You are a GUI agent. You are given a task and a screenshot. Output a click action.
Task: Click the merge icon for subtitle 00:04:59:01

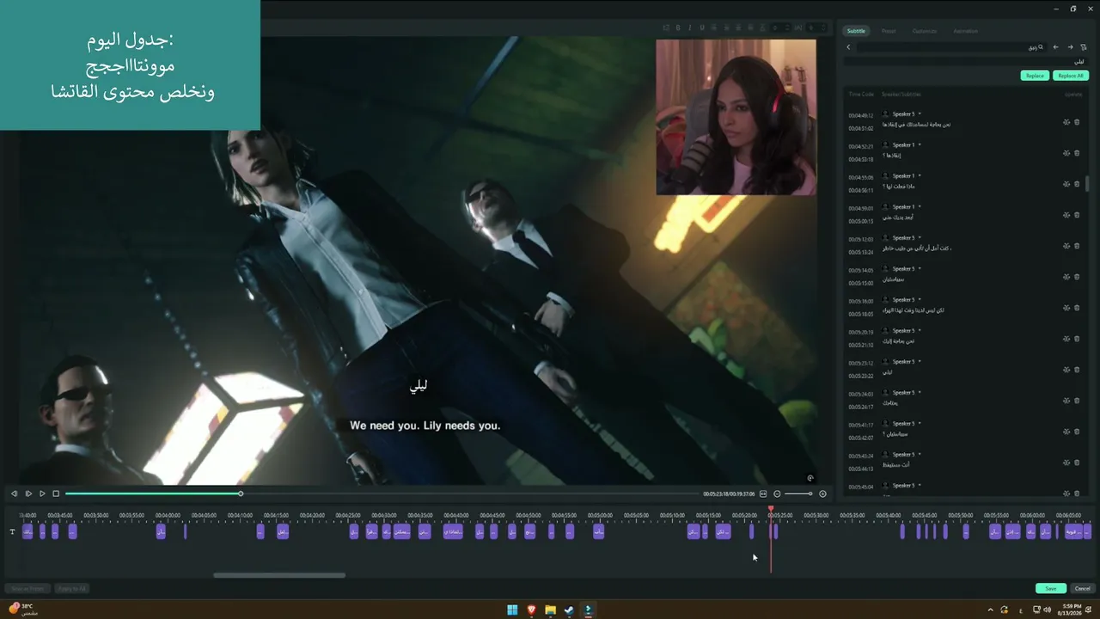[1066, 215]
